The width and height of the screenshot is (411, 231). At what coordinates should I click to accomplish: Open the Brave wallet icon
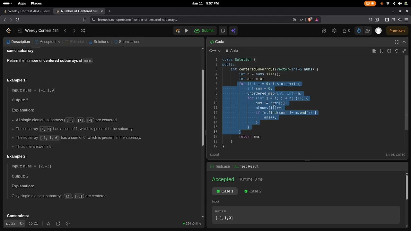[x=393, y=20]
